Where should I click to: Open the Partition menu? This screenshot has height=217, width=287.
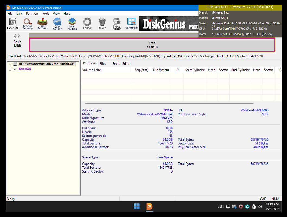(x=32, y=13)
